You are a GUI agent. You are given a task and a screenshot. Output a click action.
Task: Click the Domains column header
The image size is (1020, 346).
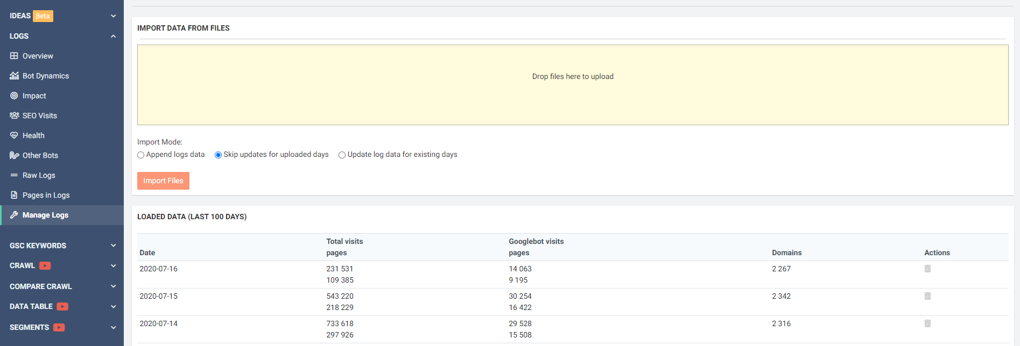[786, 253]
